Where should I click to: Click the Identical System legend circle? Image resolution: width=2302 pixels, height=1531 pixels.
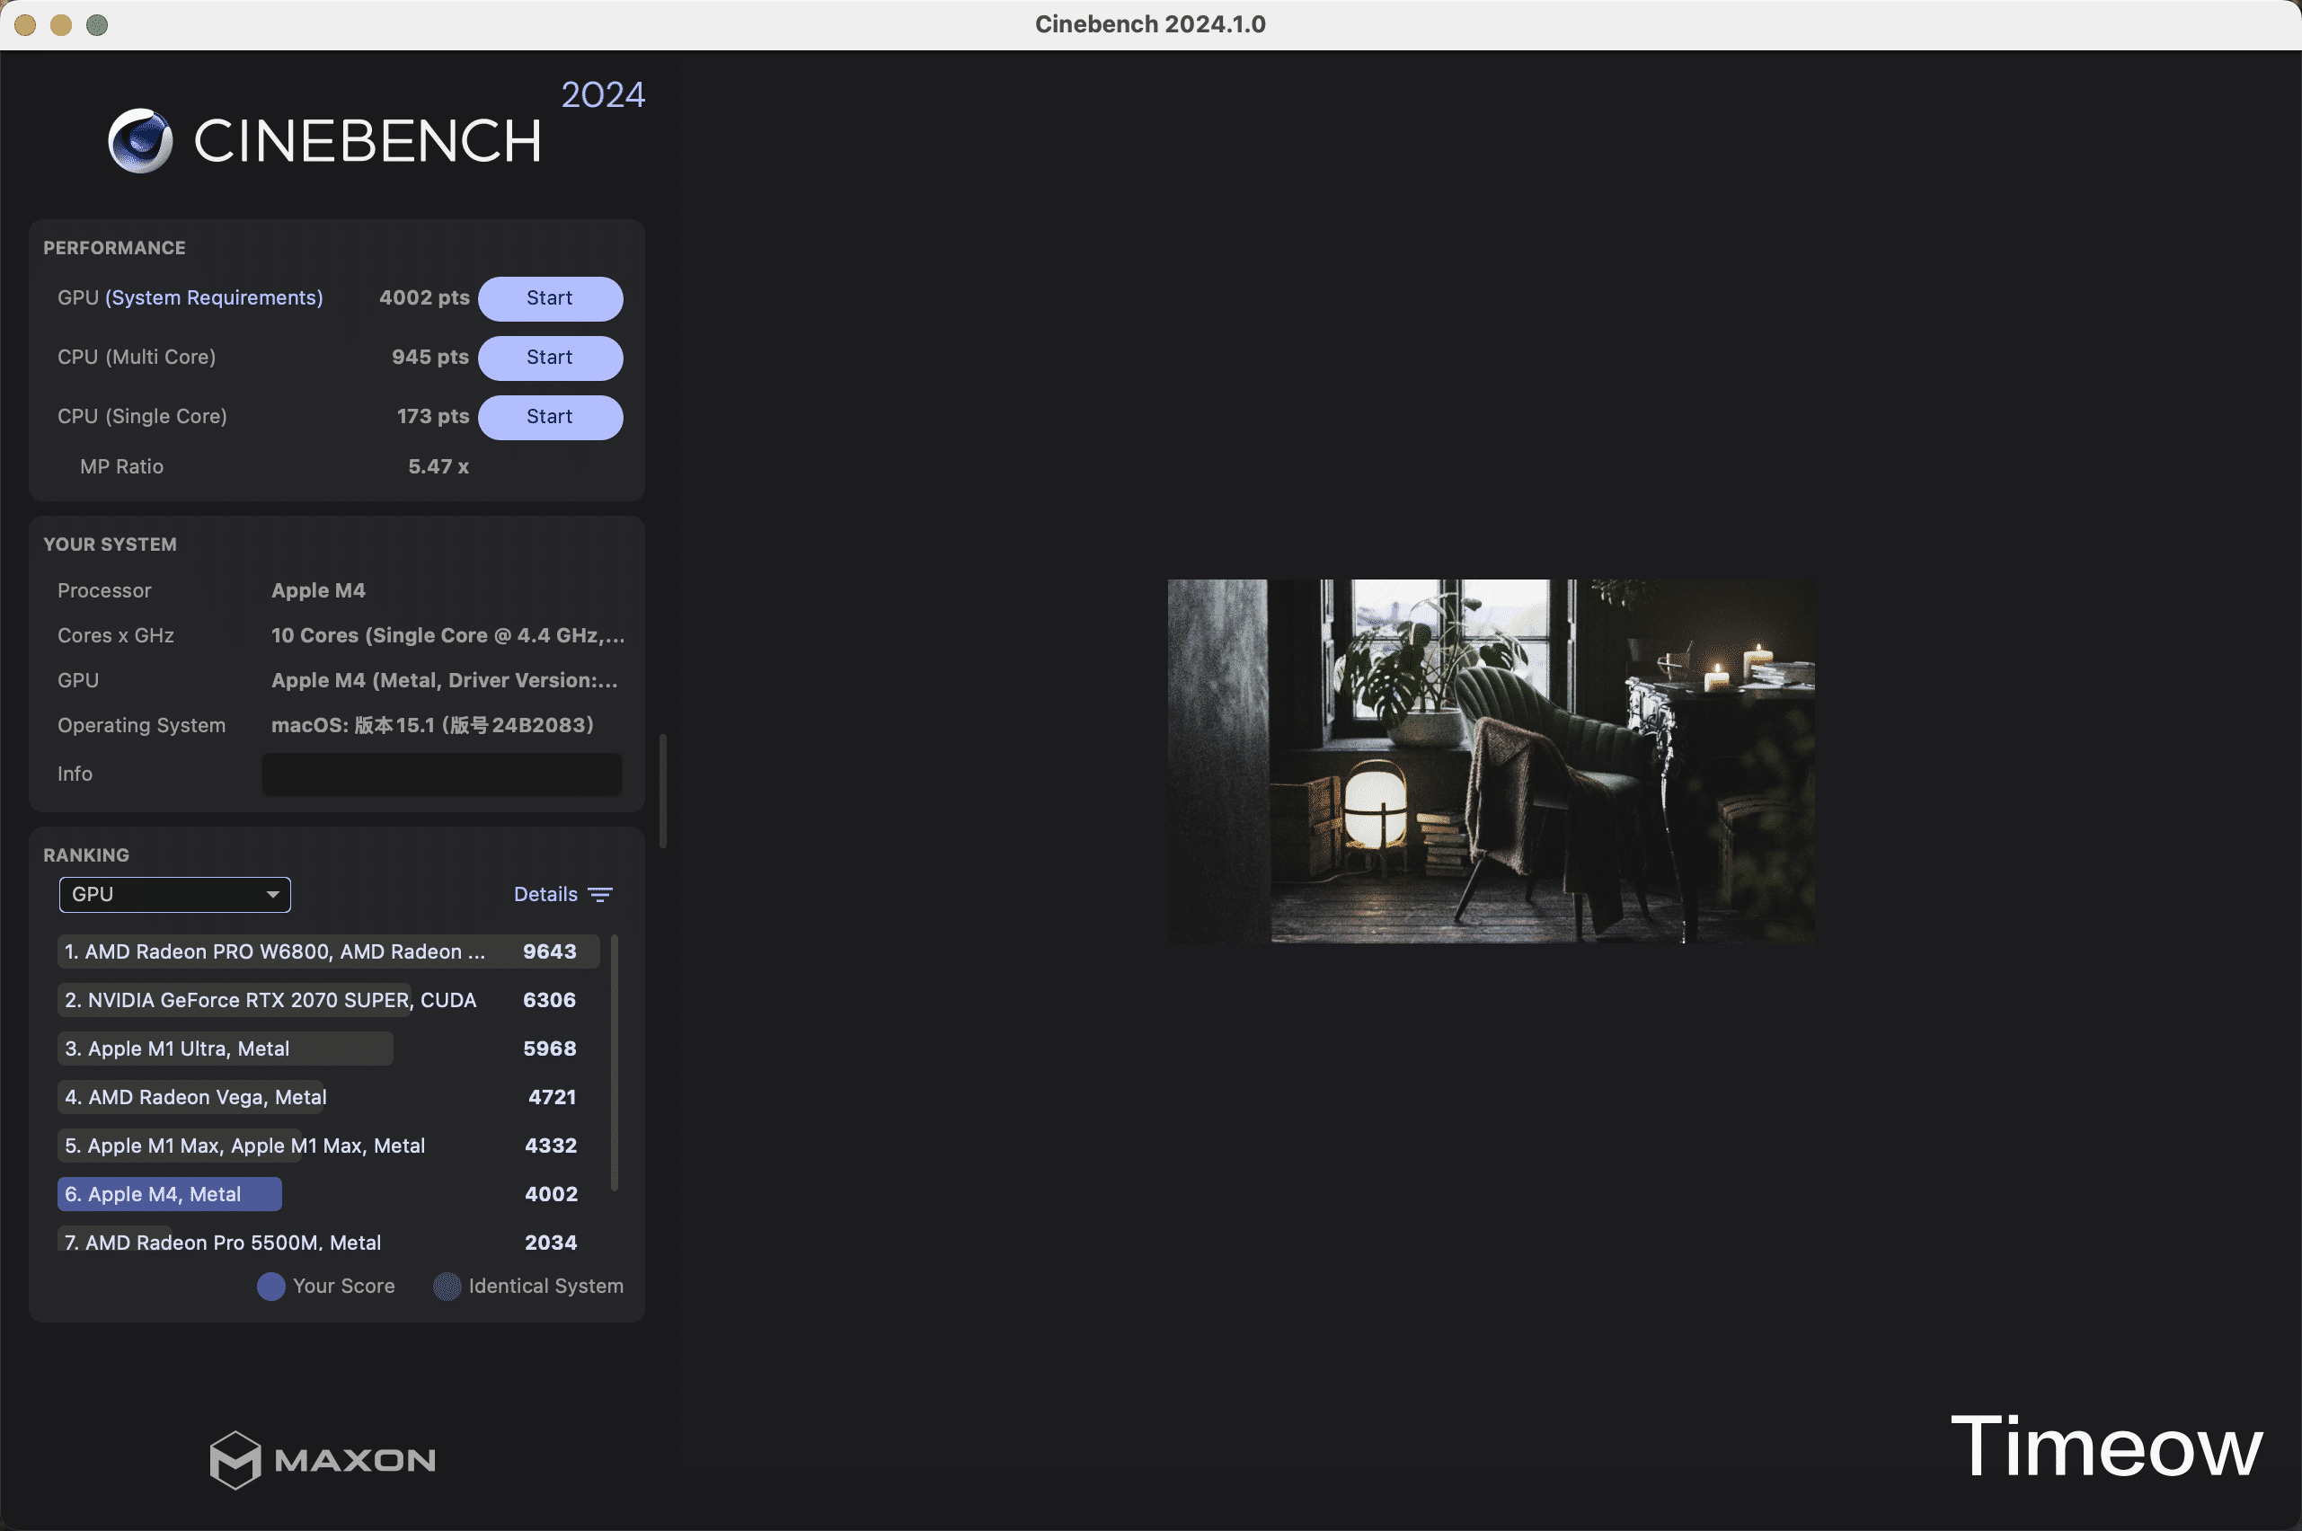[447, 1286]
